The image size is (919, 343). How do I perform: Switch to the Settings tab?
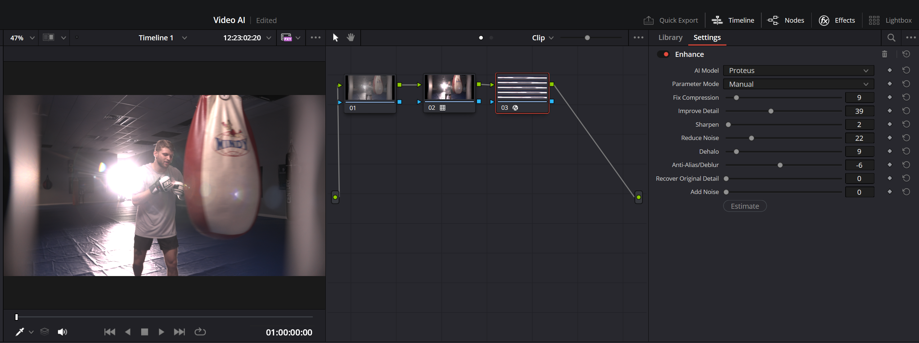tap(707, 37)
